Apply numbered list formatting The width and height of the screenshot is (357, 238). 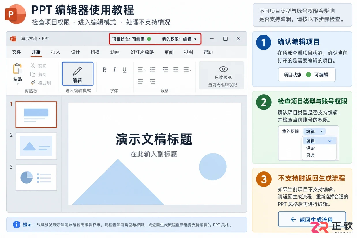(153, 70)
